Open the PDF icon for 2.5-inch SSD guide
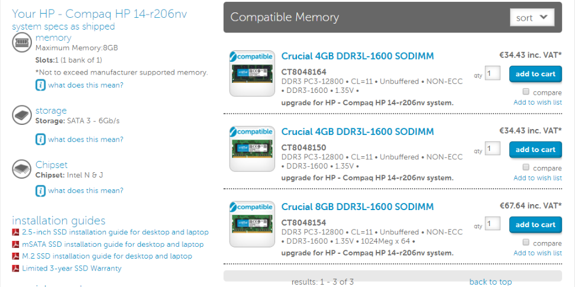Screen dimensions: 575x287 pos(16,233)
